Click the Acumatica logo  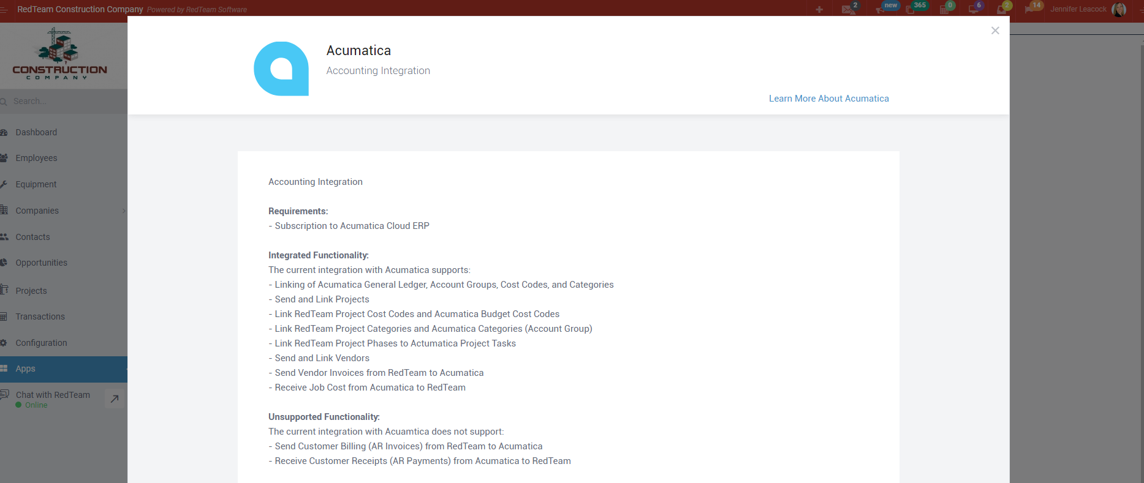(281, 69)
